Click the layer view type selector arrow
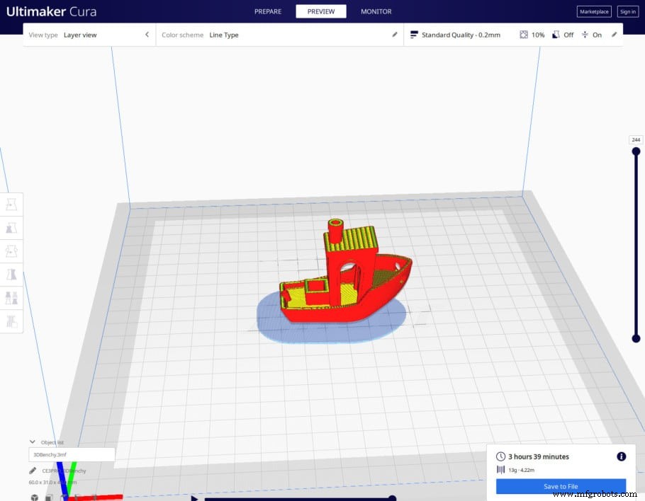This screenshot has height=501, width=645. coord(147,34)
